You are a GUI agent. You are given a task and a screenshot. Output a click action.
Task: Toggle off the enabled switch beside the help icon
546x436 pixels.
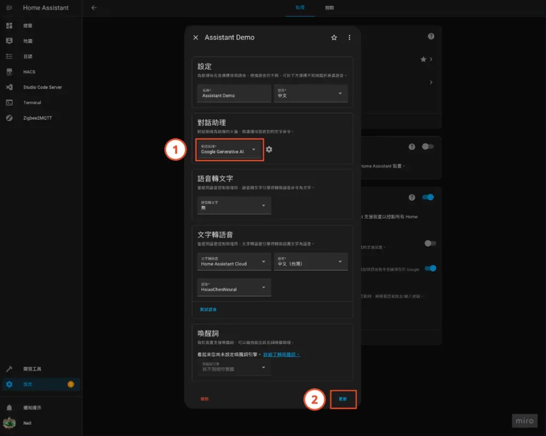click(x=428, y=197)
